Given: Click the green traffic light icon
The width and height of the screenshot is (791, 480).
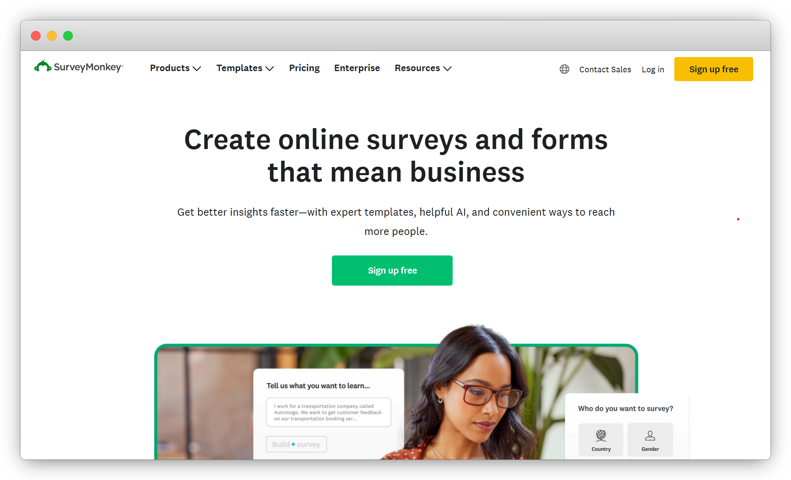Looking at the screenshot, I should (69, 36).
